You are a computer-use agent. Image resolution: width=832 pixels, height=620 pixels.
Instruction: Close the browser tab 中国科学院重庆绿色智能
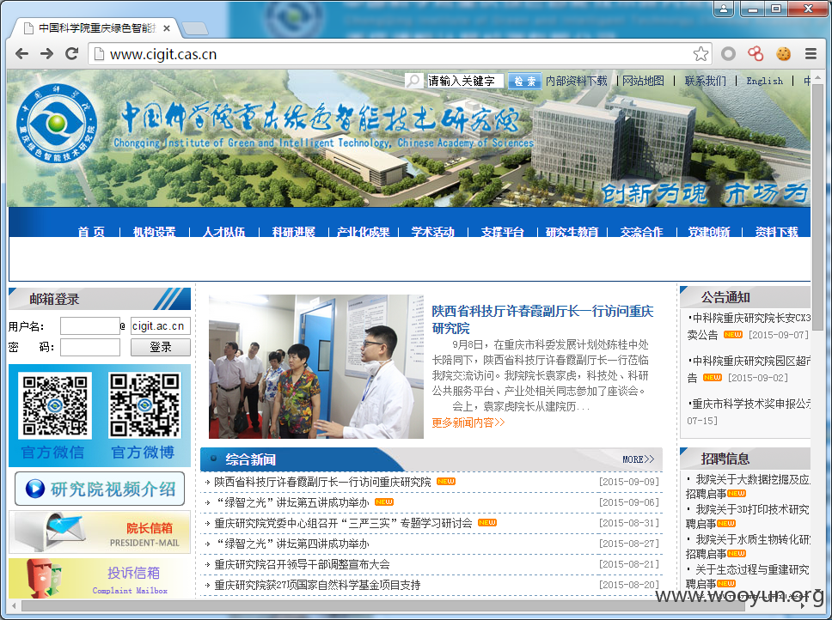tap(167, 28)
